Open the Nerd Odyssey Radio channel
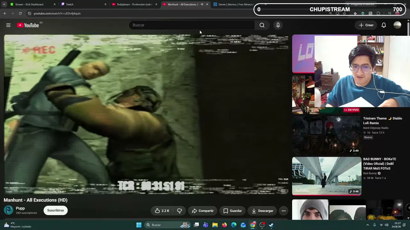The height and width of the screenshot is (230, 410). (x=376, y=128)
